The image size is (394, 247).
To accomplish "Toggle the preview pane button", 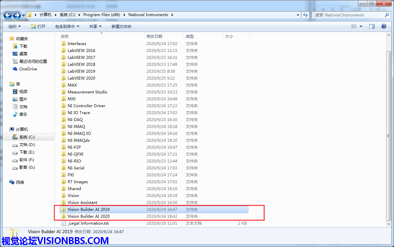I will tap(372, 26).
